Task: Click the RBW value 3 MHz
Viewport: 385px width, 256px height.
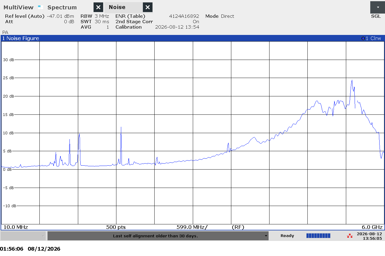Action: click(x=102, y=16)
